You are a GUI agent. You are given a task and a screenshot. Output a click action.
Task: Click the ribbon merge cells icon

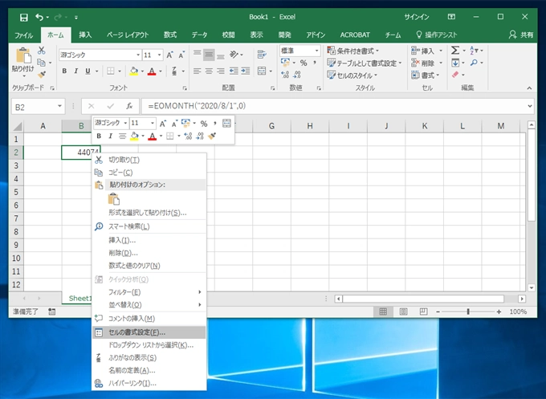point(262,71)
